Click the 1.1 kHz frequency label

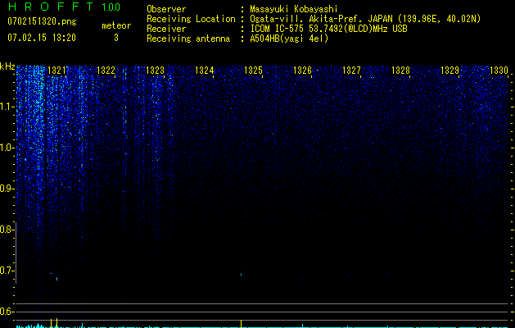click(x=6, y=107)
